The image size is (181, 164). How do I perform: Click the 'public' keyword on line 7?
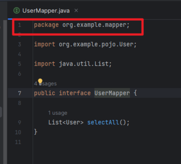click(44, 93)
